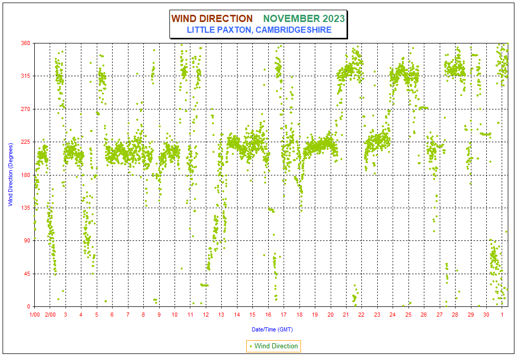517x356 pixels.
Task: Select date tick label 30
Action: coord(486,315)
